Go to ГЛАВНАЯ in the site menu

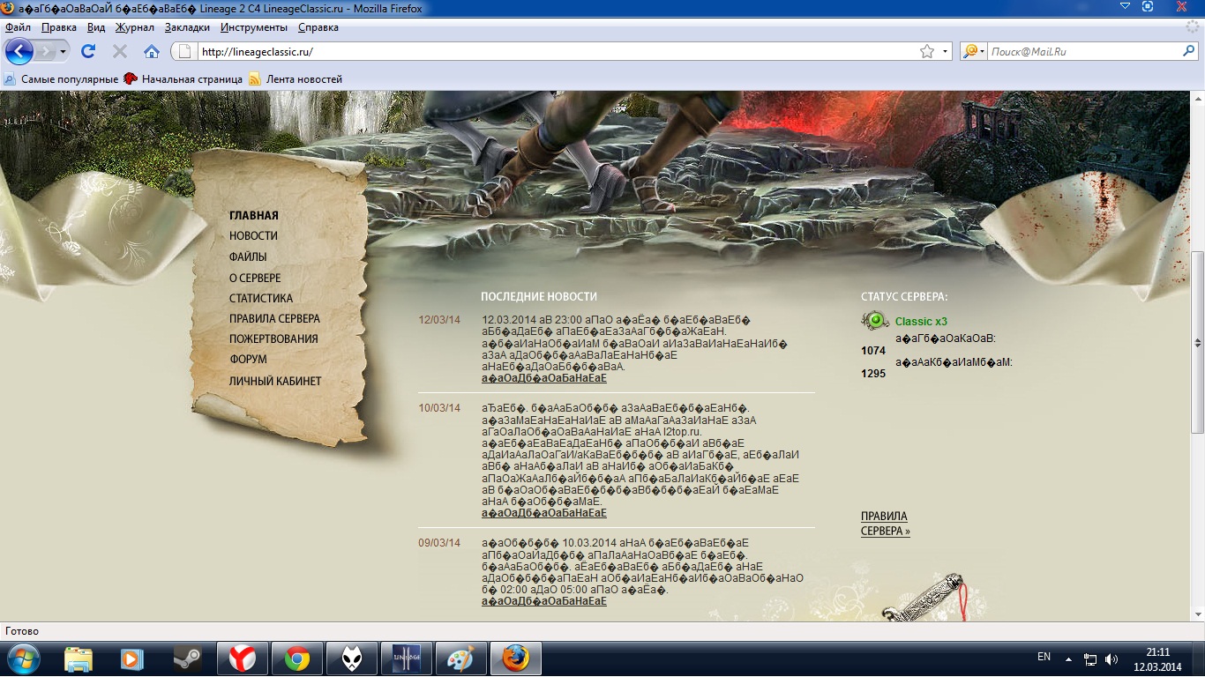click(x=254, y=215)
